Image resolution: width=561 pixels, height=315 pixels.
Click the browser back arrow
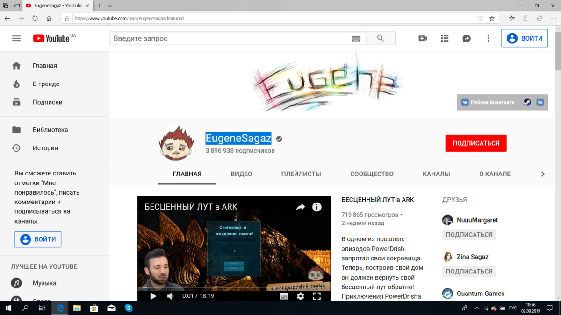click(7, 19)
